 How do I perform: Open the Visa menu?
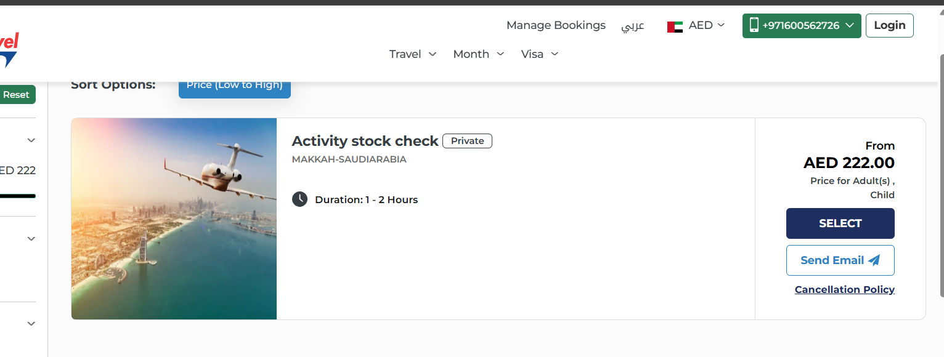coord(539,54)
